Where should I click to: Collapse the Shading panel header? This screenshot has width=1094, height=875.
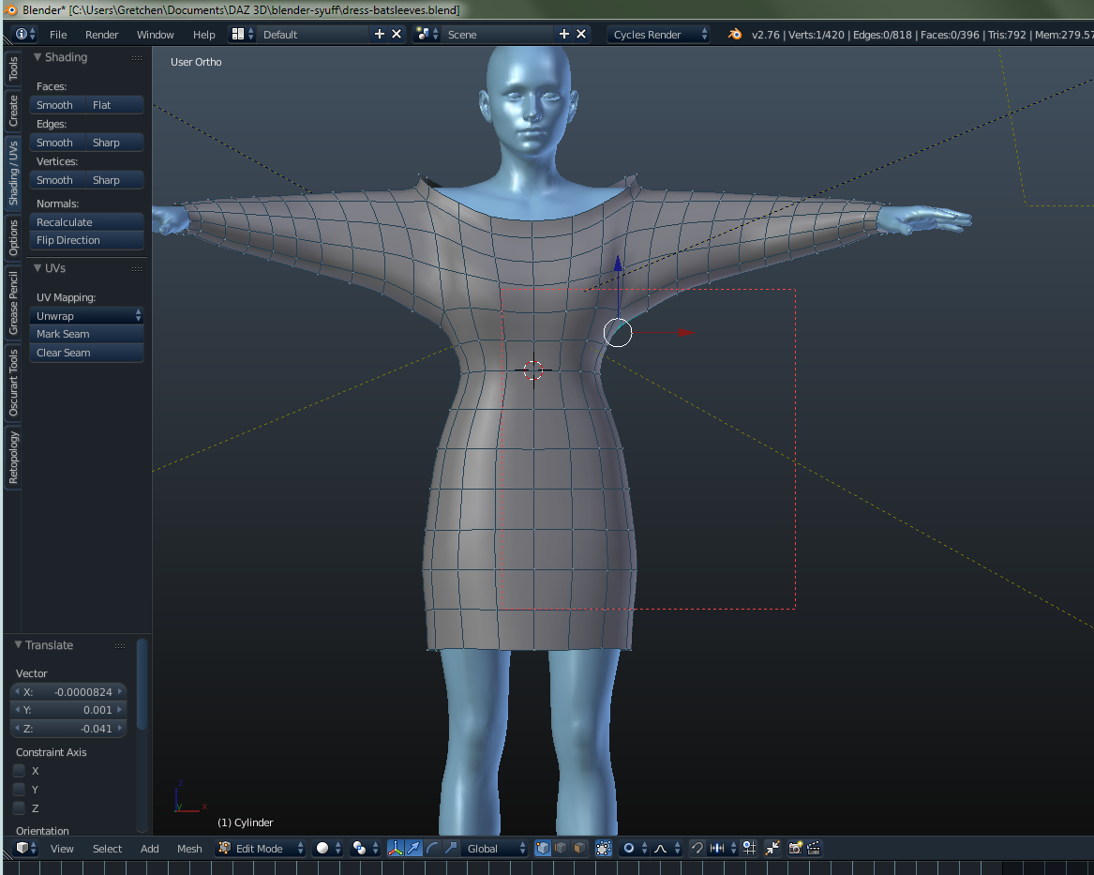click(x=64, y=57)
